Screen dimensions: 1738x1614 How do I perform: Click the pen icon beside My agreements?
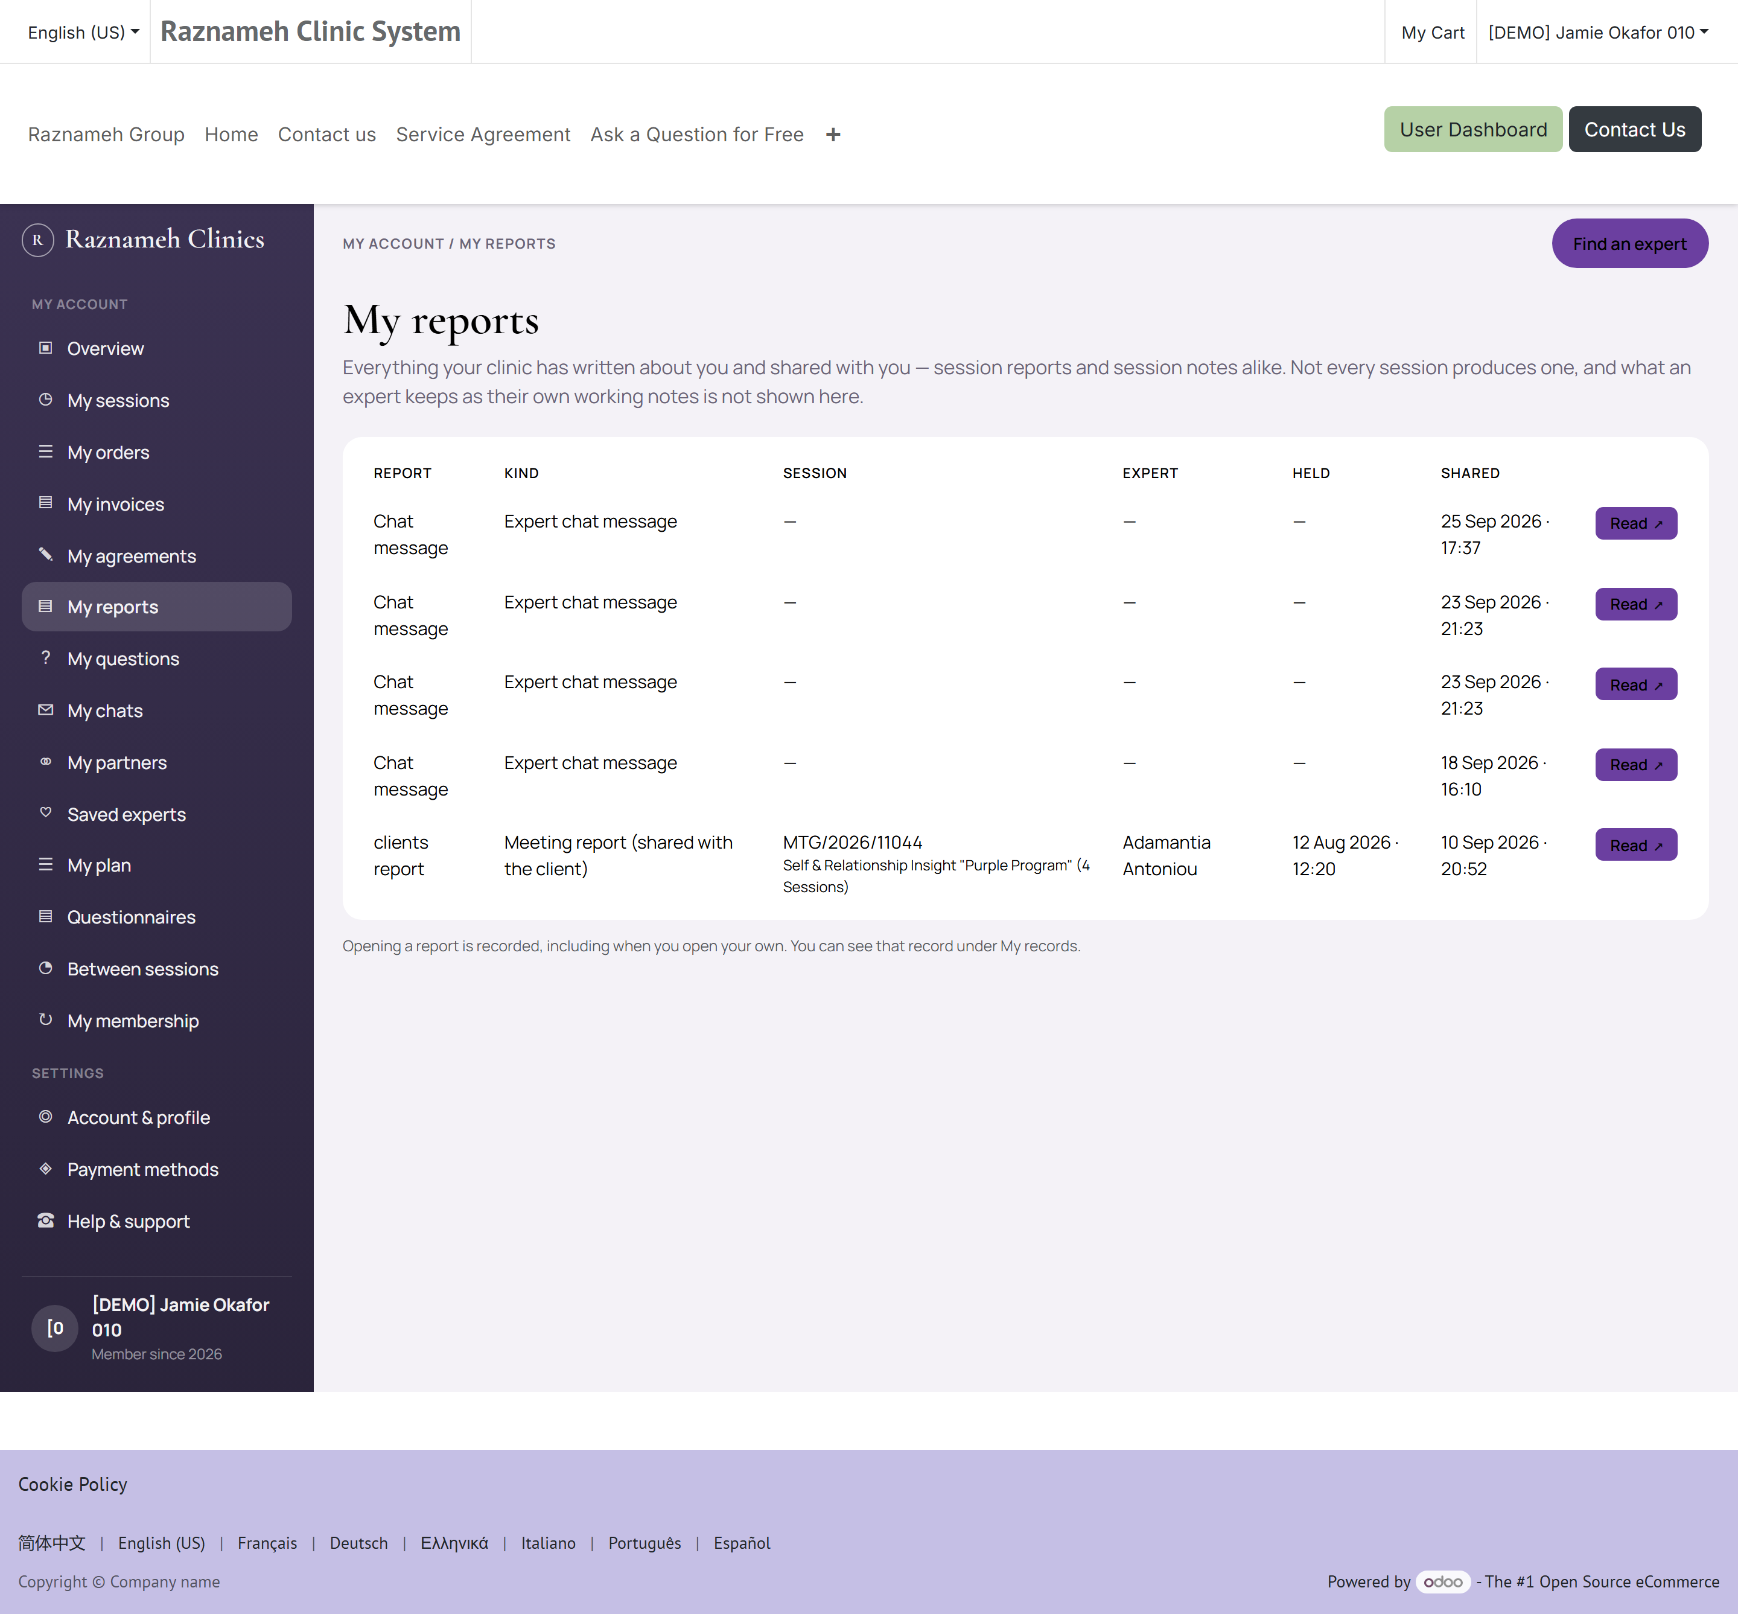[45, 555]
